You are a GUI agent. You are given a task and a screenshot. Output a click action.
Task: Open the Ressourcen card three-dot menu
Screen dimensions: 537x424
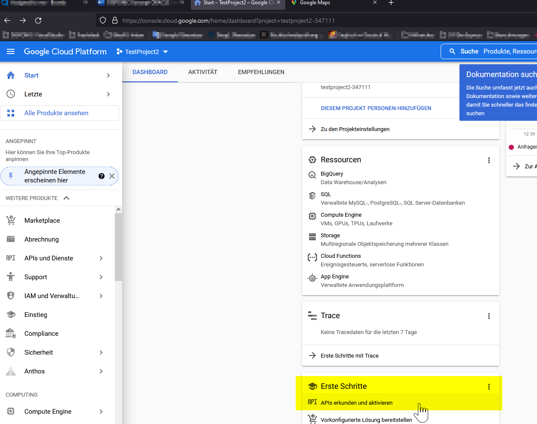tap(489, 160)
